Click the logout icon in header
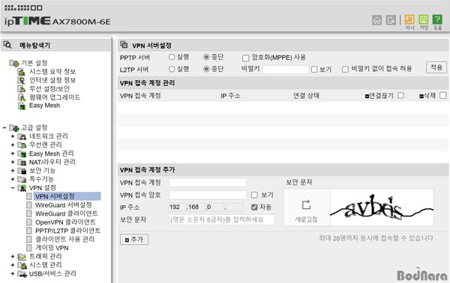The image size is (450, 283). click(391, 20)
